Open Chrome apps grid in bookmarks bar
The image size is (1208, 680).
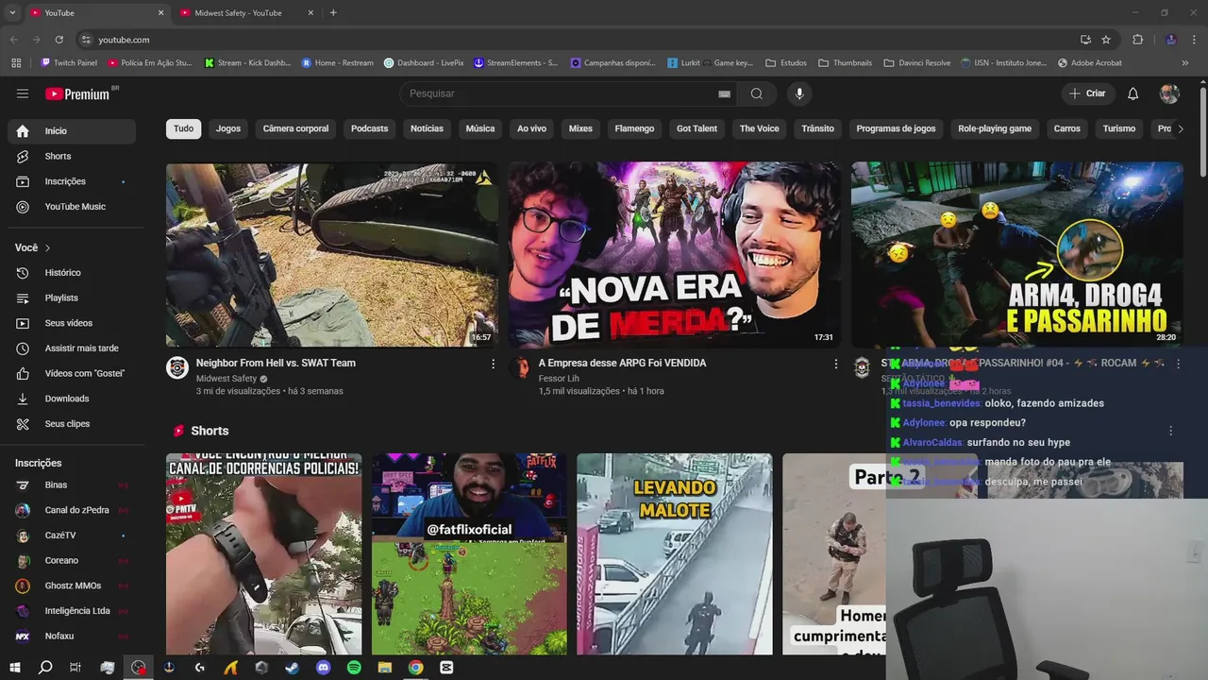tap(16, 63)
